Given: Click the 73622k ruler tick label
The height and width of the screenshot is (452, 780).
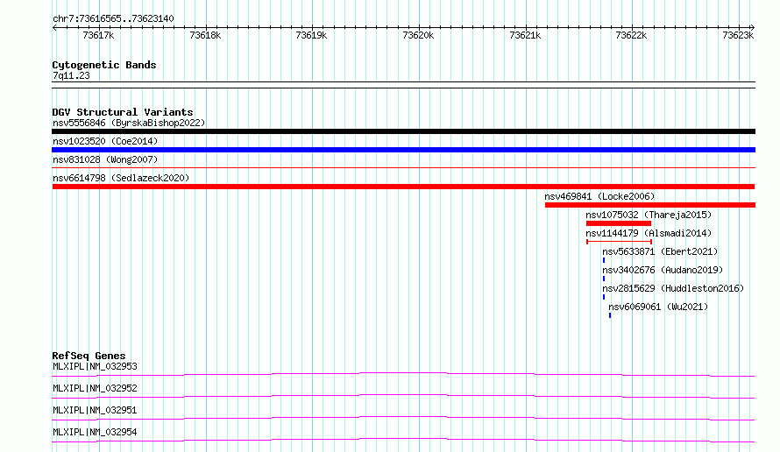Looking at the screenshot, I should pos(631,35).
